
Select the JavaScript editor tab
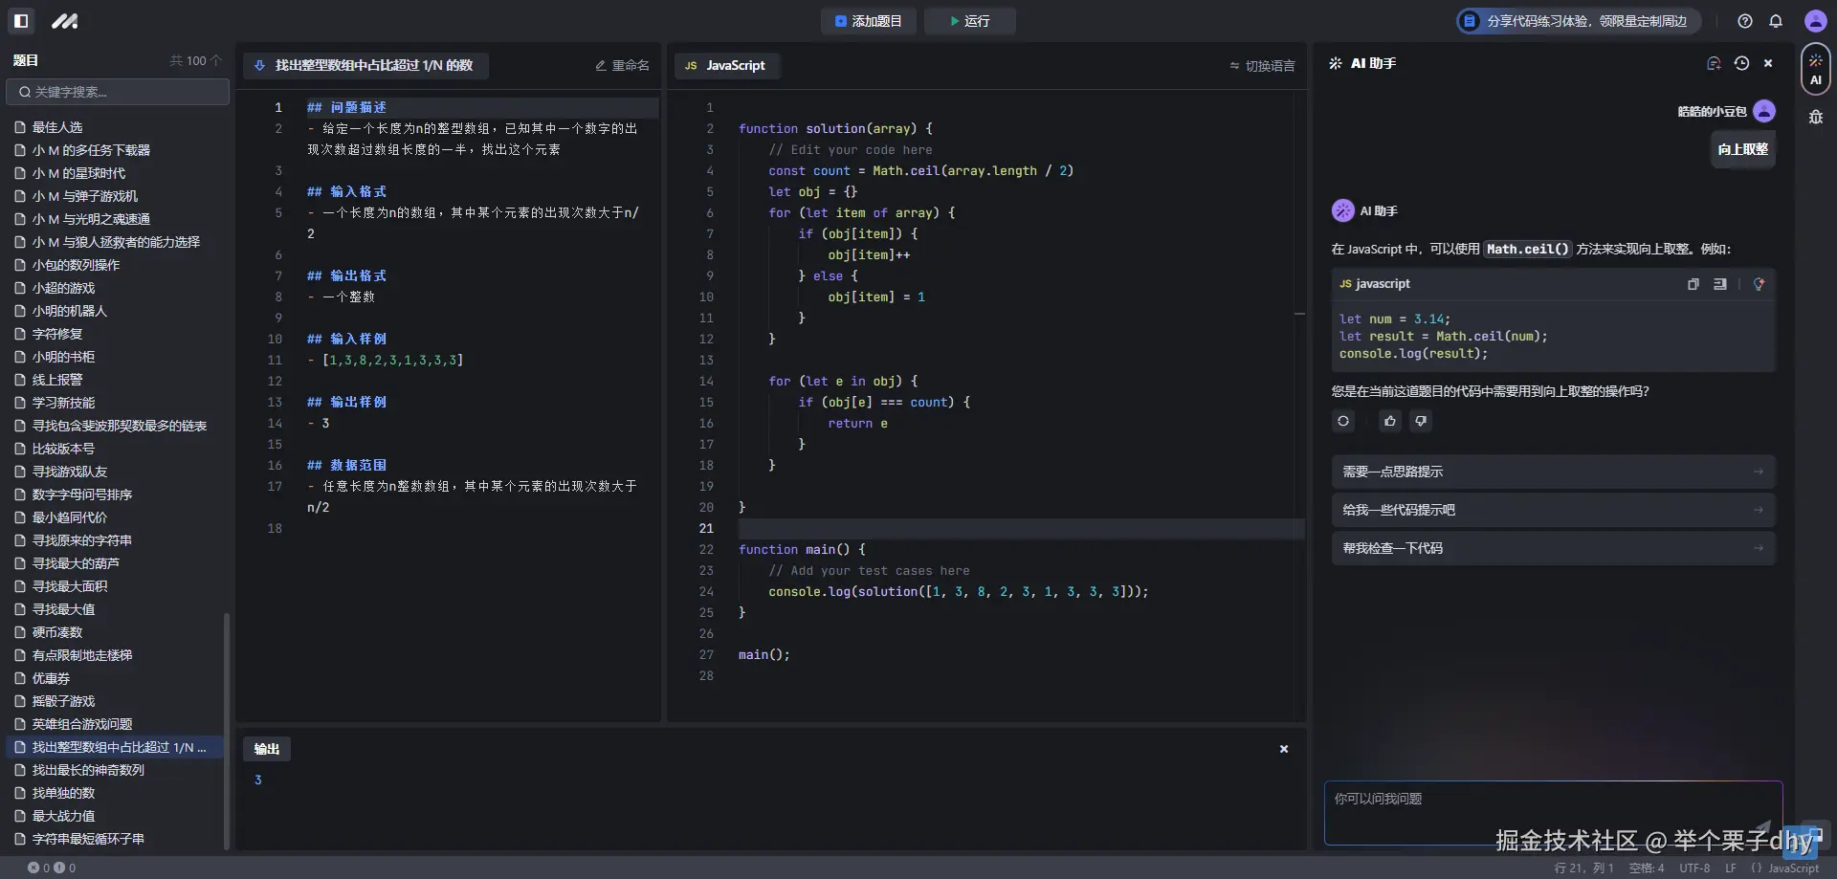point(725,65)
